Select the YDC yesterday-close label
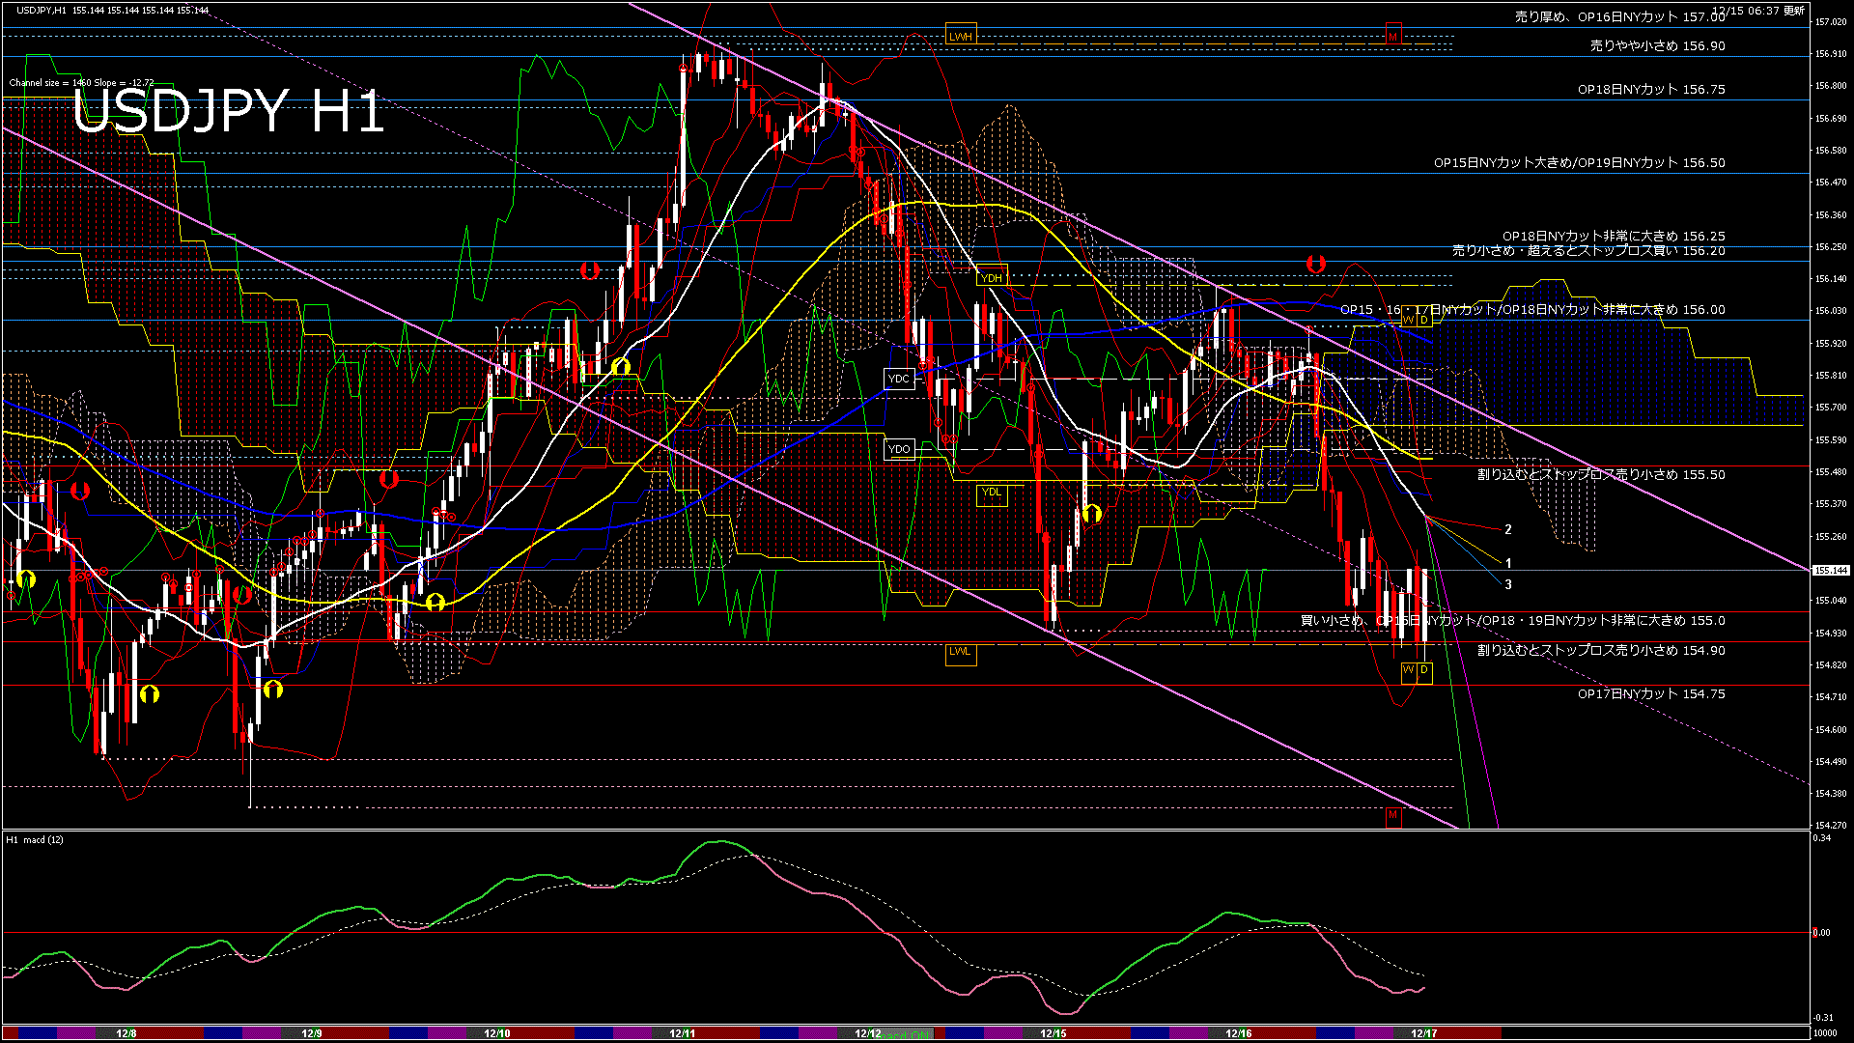1854x1043 pixels. (898, 379)
